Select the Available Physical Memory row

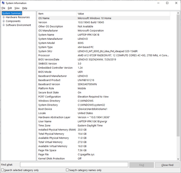point(104,138)
